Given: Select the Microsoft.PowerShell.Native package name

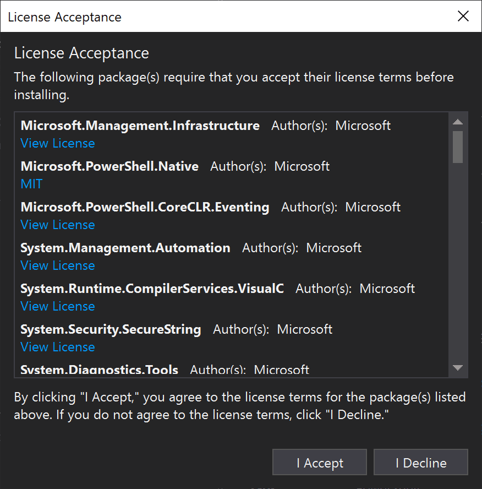Looking at the screenshot, I should pos(109,166).
